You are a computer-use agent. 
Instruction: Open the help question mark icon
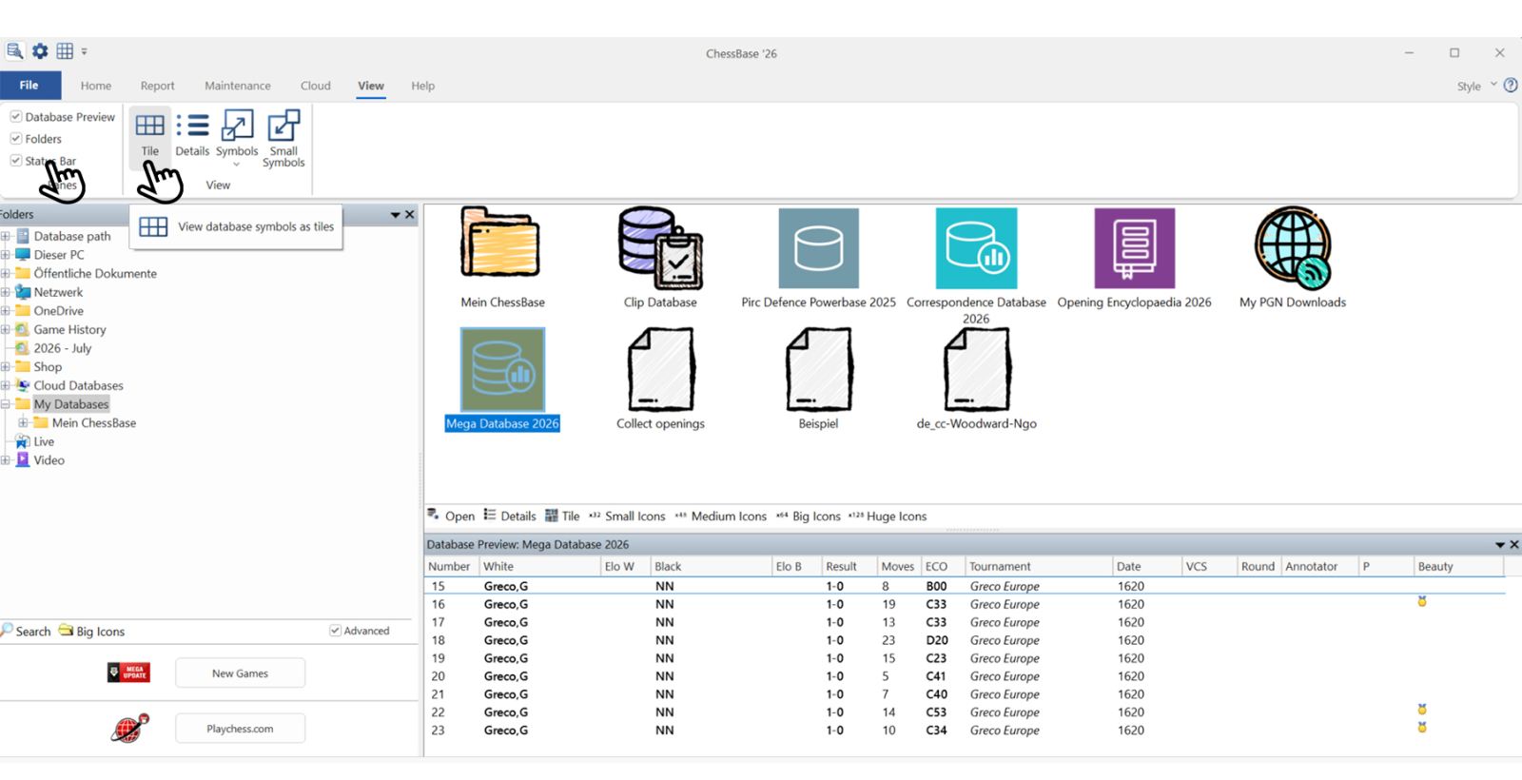click(1511, 85)
